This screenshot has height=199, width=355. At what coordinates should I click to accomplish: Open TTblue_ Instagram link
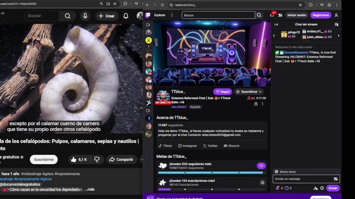coord(187,146)
